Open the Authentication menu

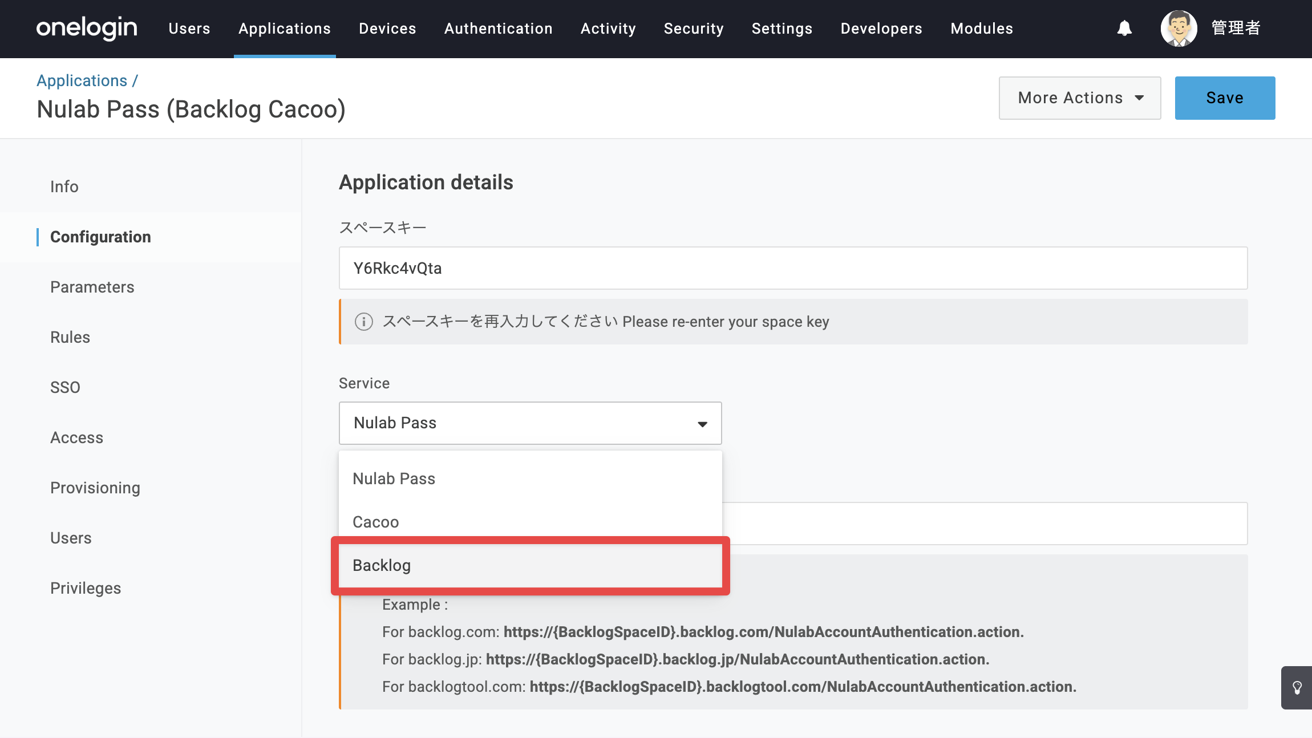tap(499, 29)
